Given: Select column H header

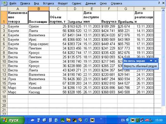Looking at the screenshot, I should pos(144,9).
